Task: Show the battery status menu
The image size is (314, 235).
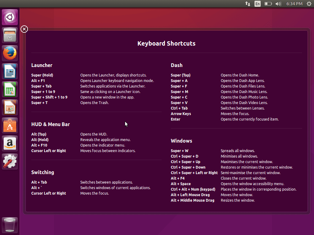Action: 268,4
